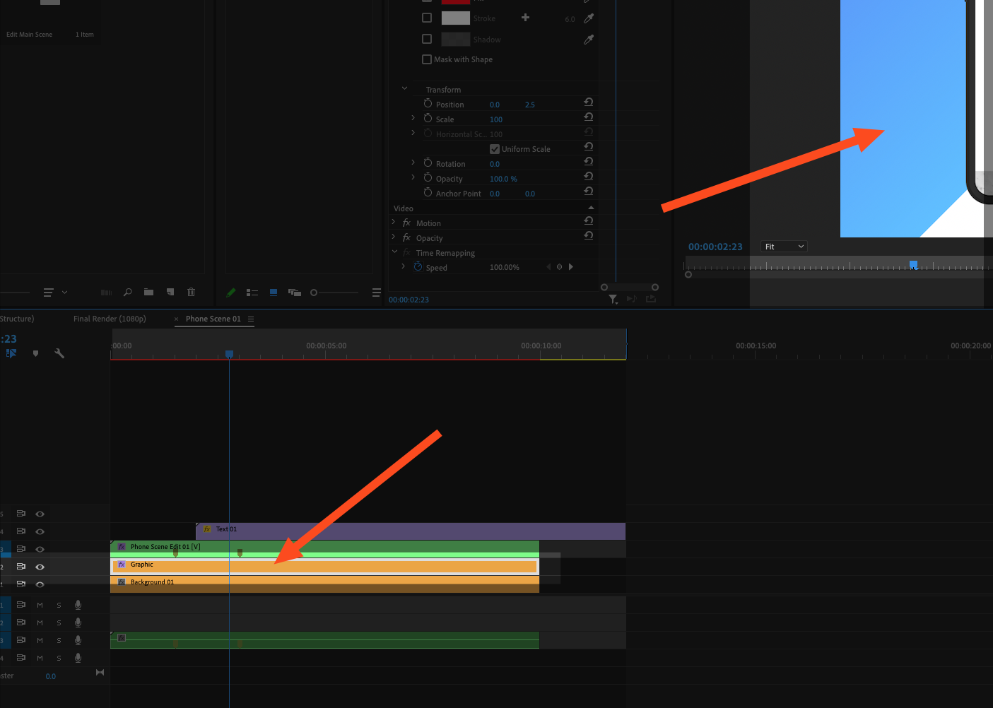Expand the Motion effect properties

tap(394, 223)
